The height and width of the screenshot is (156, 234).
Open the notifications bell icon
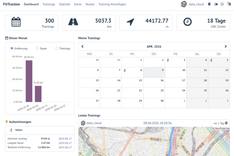[209, 4]
